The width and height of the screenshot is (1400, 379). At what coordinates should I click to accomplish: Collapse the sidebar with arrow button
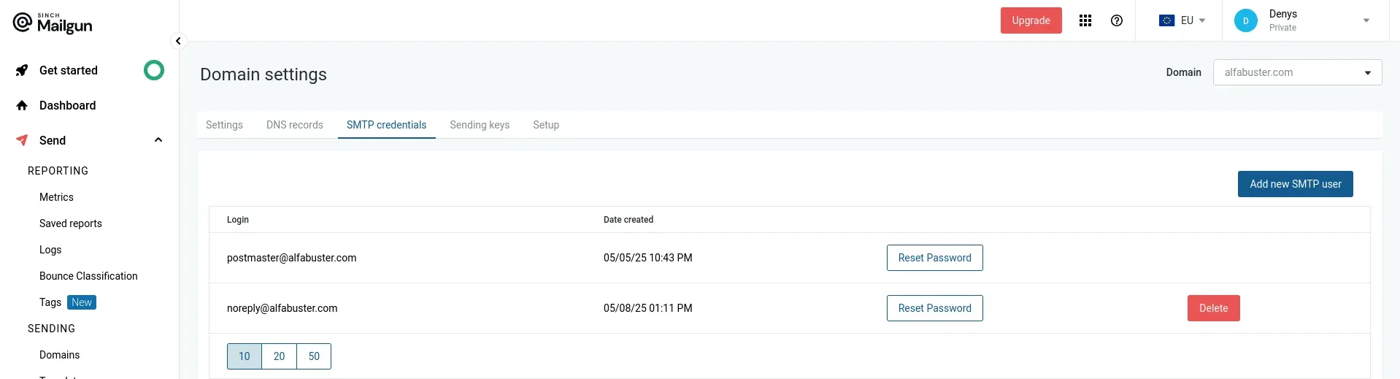(x=178, y=41)
